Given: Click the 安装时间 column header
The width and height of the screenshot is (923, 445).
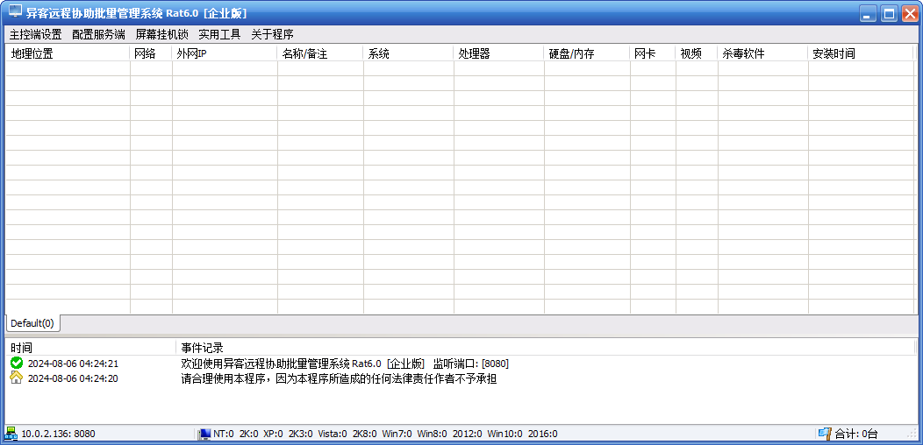Looking at the screenshot, I should tap(861, 53).
